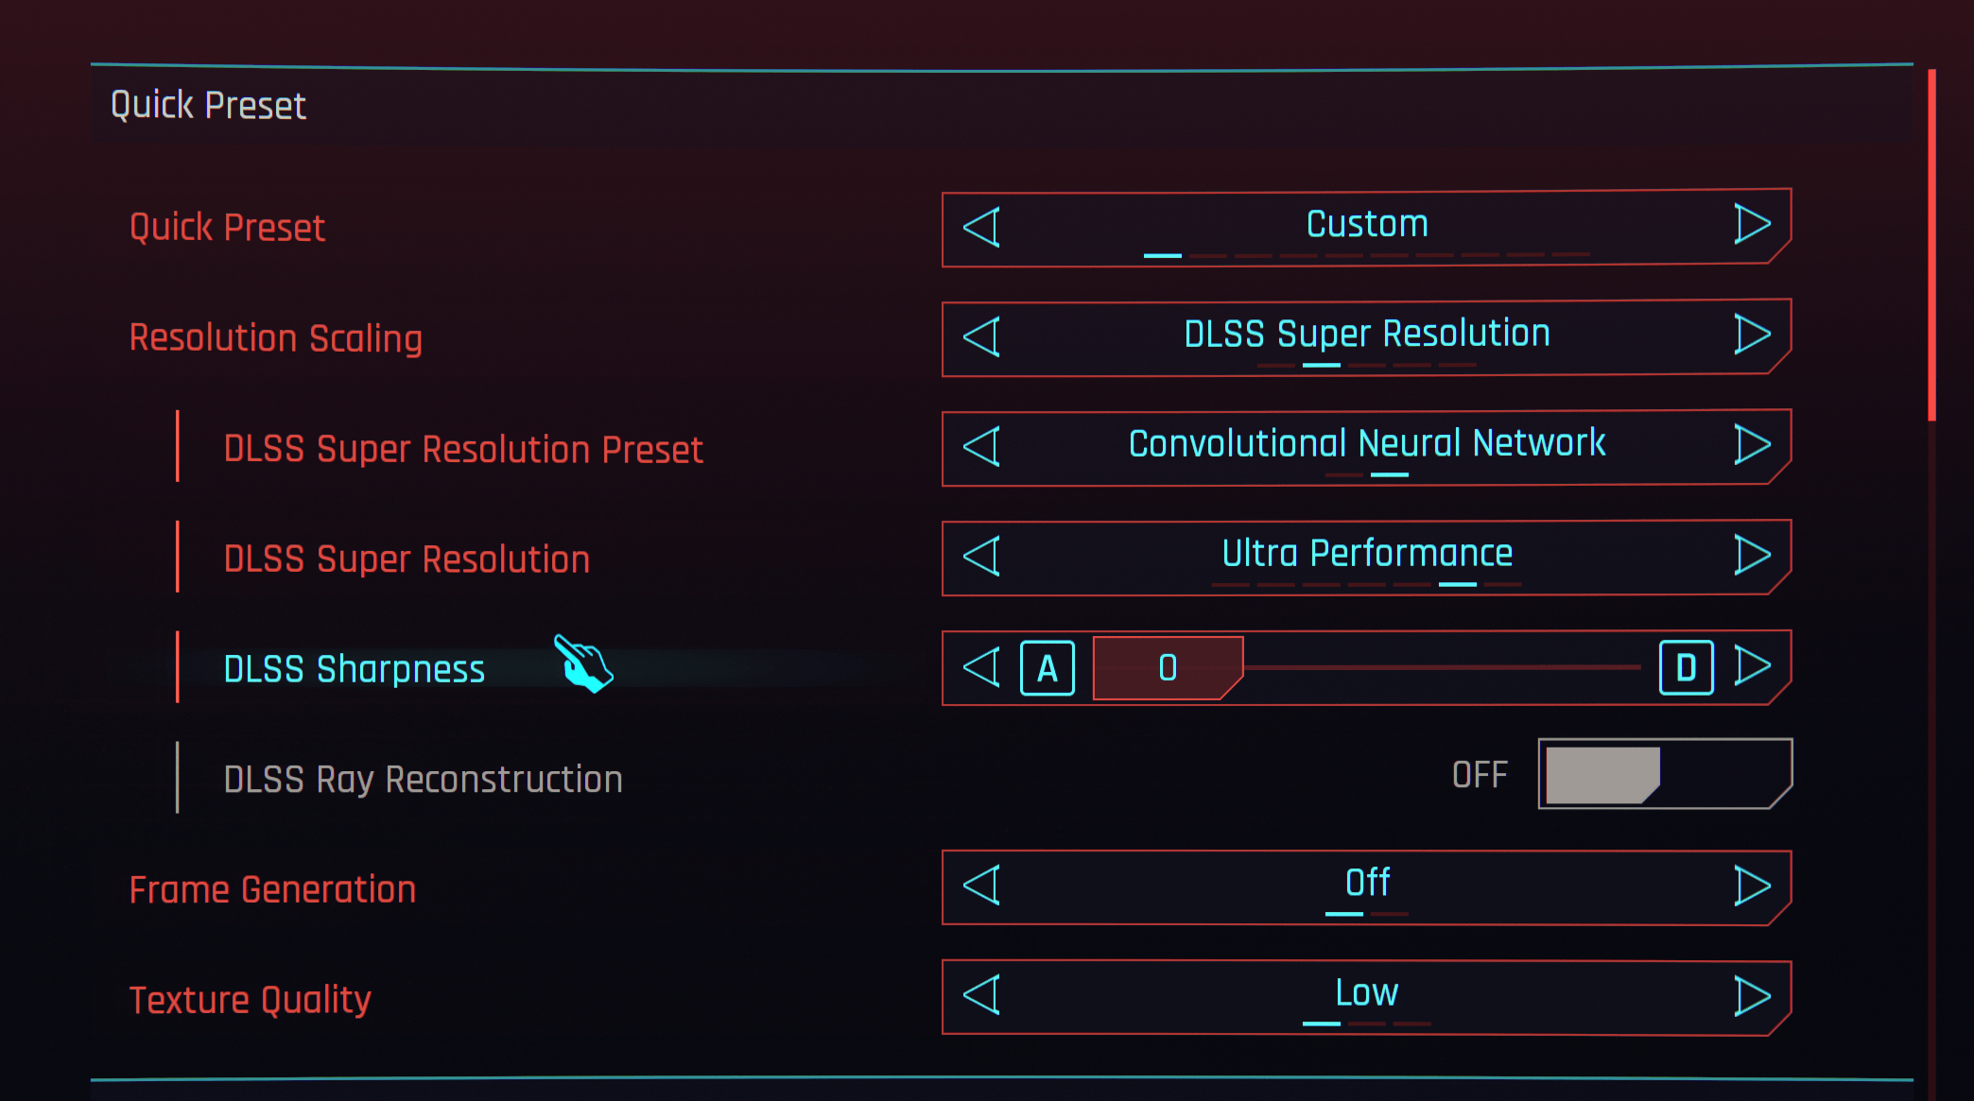Open the Convolutional Neural Network selector
1974x1101 pixels.
tap(1366, 444)
